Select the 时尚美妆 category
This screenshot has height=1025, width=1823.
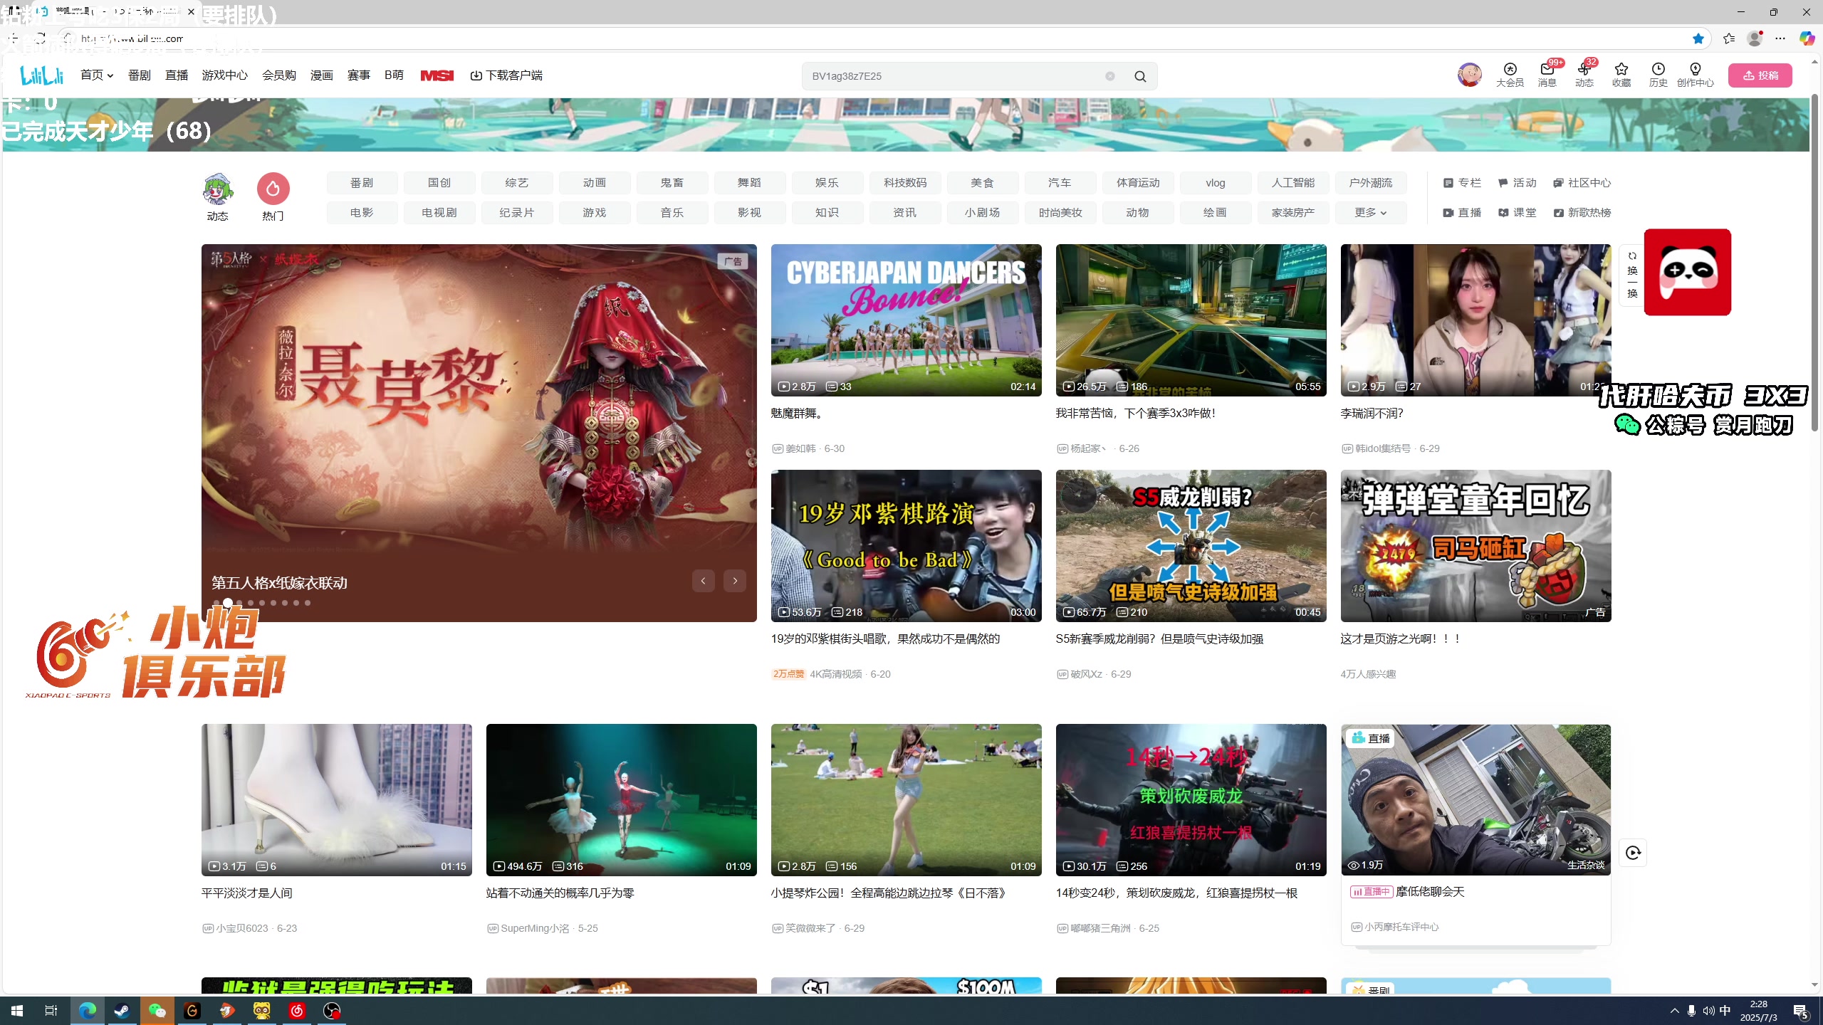pyautogui.click(x=1060, y=213)
